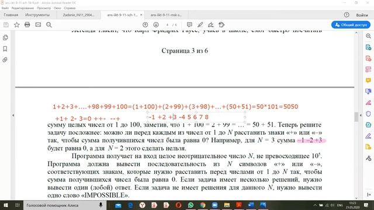Image resolution: width=374 pixels, height=210 pixels.
Task: Add a comment note icon
Action: [x=189, y=24]
